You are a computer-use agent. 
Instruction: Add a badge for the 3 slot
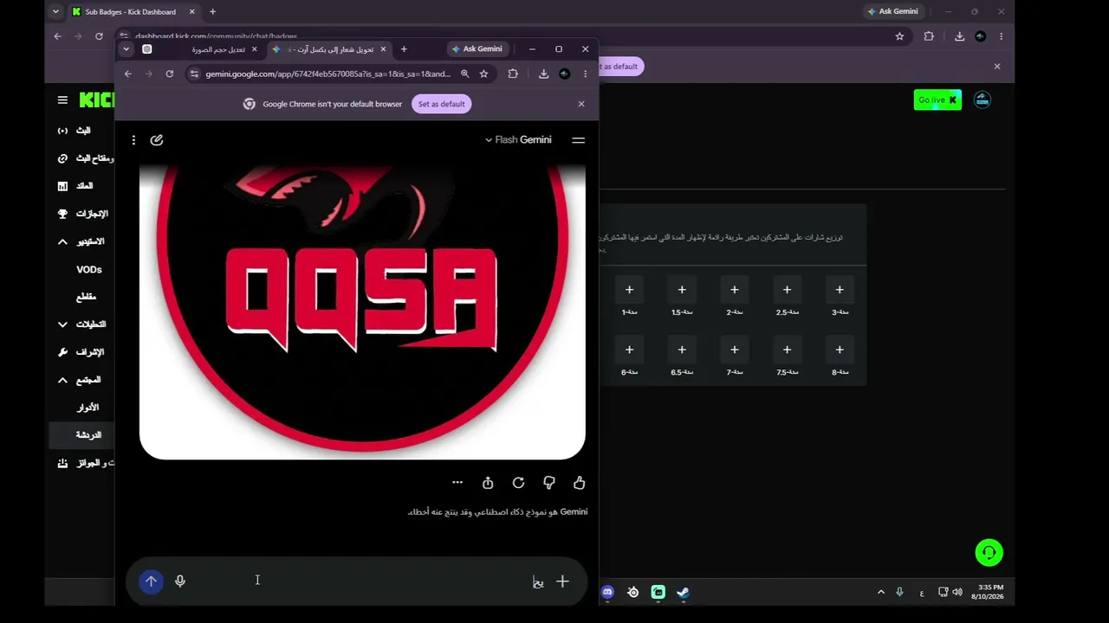click(x=840, y=290)
